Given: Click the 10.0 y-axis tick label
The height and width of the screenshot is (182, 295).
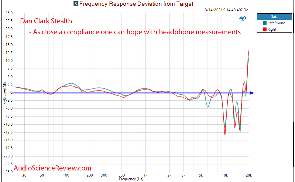Looking at the screenshot, I should (9, 61).
